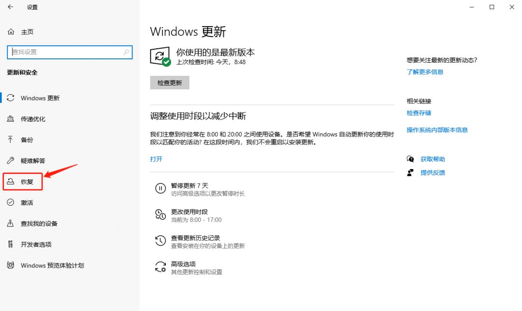Click the 检查更新 button

pos(169,82)
